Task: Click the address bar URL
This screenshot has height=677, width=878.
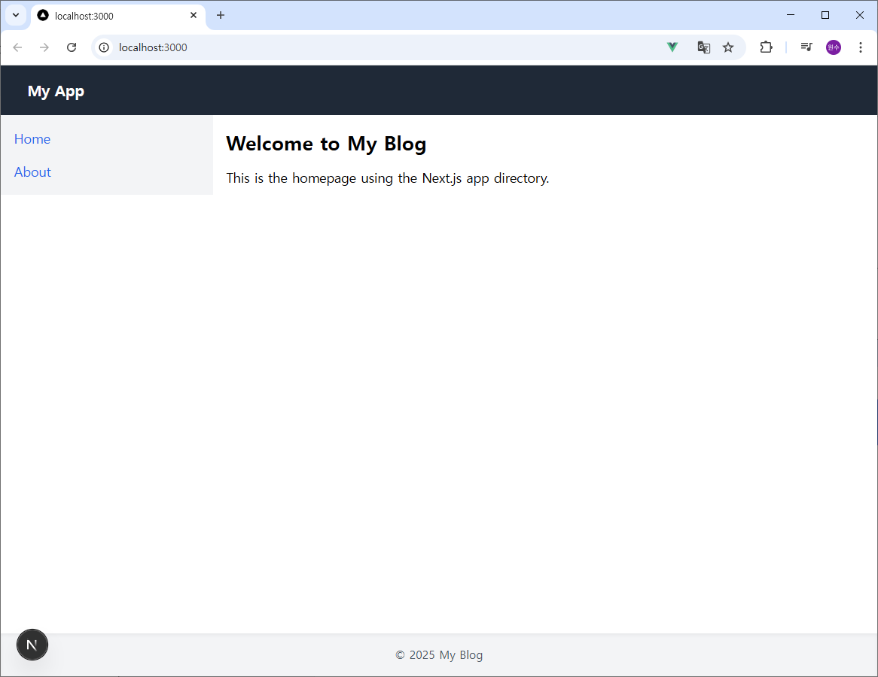Action: point(153,47)
